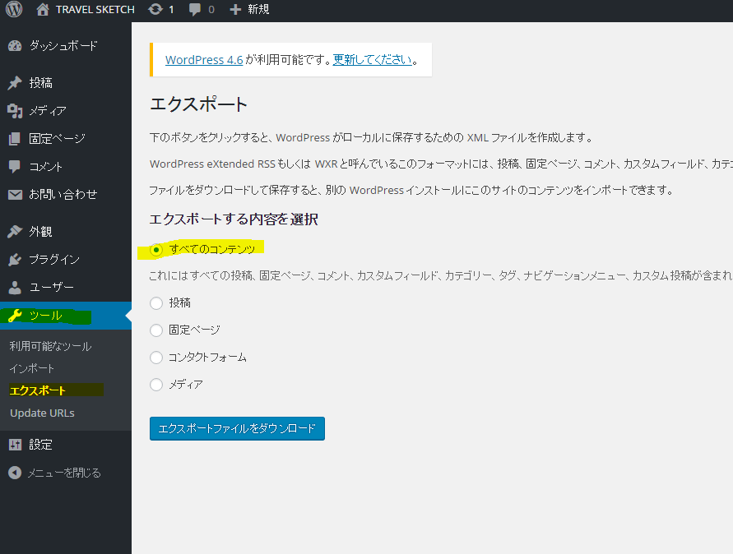Click the ユーザー person icon
733x554 pixels.
(x=15, y=288)
